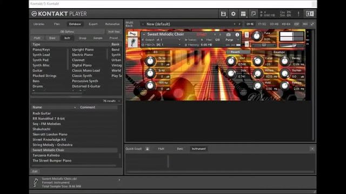Click the NI logo info view icon
Viewport: 346px width, 194px height.
pos(310,13)
